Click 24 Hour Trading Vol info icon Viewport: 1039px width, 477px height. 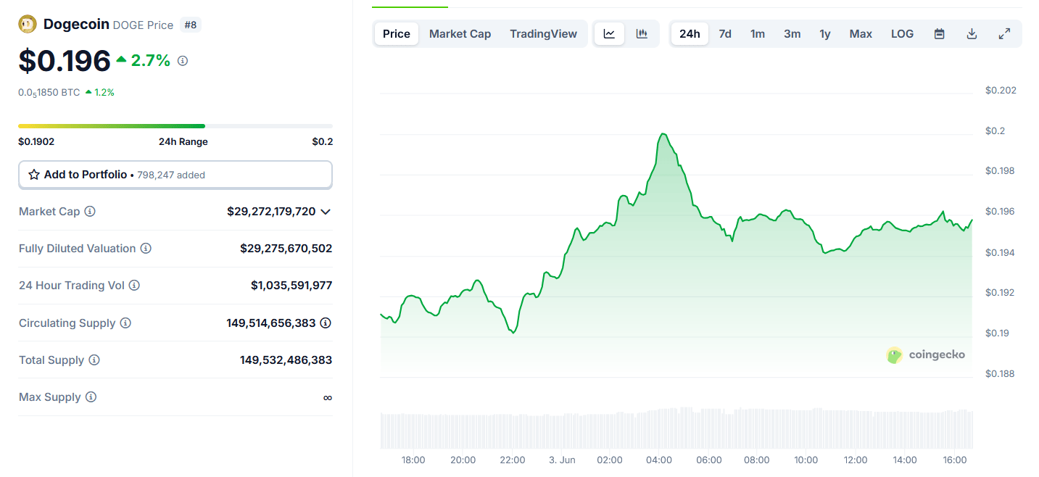click(134, 286)
